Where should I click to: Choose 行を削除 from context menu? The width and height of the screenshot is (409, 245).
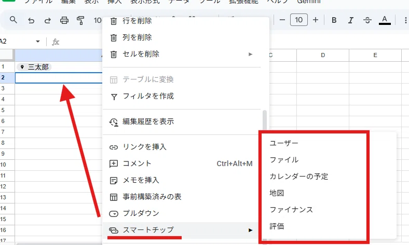pos(182,21)
